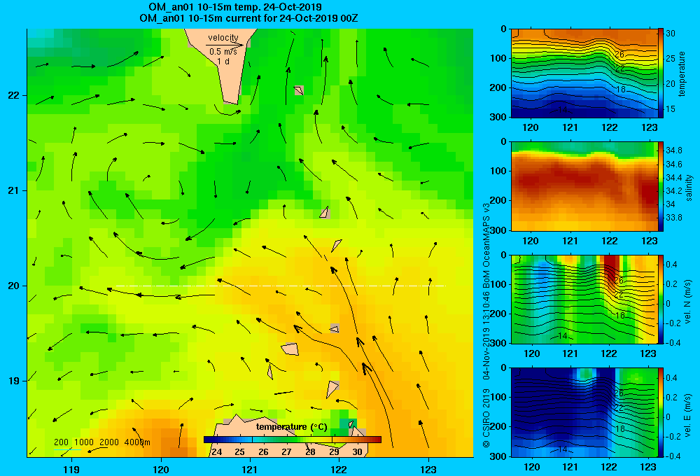Click the 'vel. N (m/s)' axis label
Image resolution: width=700 pixels, height=476 pixels.
point(688,301)
